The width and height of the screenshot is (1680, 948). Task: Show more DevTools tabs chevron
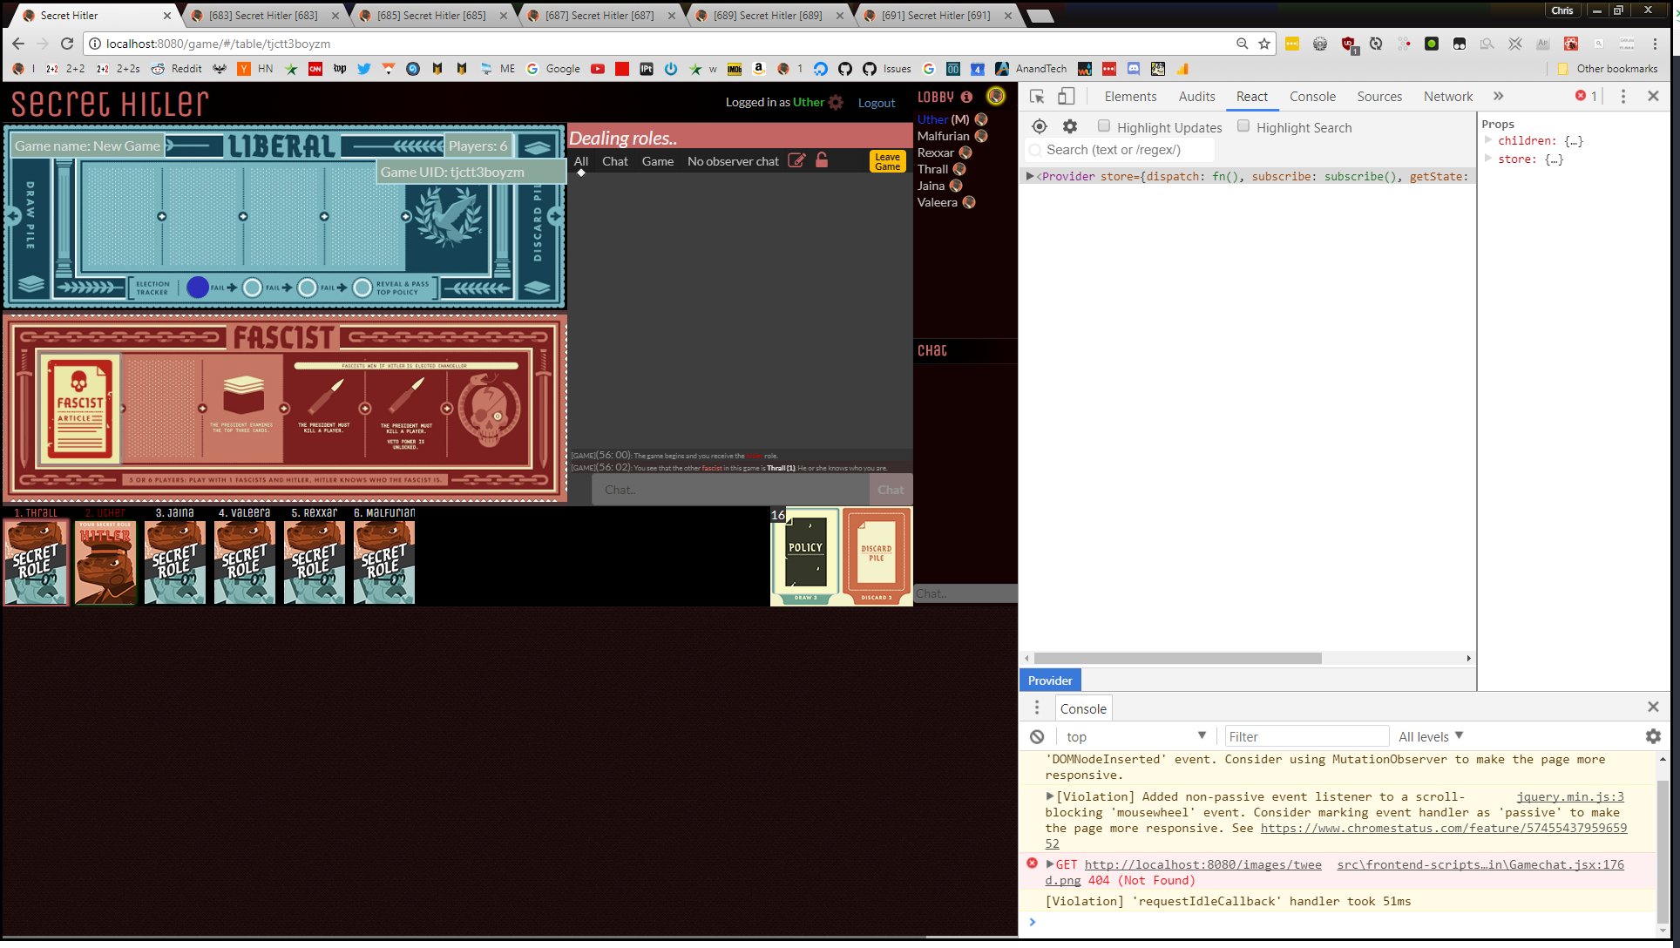(x=1498, y=97)
